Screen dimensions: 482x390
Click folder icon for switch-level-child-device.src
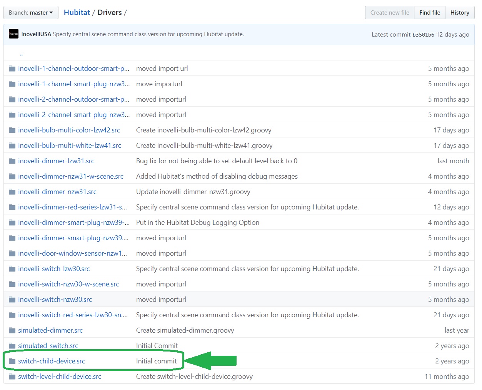(12, 377)
